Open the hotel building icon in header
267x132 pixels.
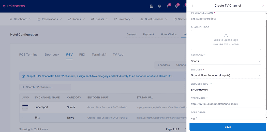[151, 6]
